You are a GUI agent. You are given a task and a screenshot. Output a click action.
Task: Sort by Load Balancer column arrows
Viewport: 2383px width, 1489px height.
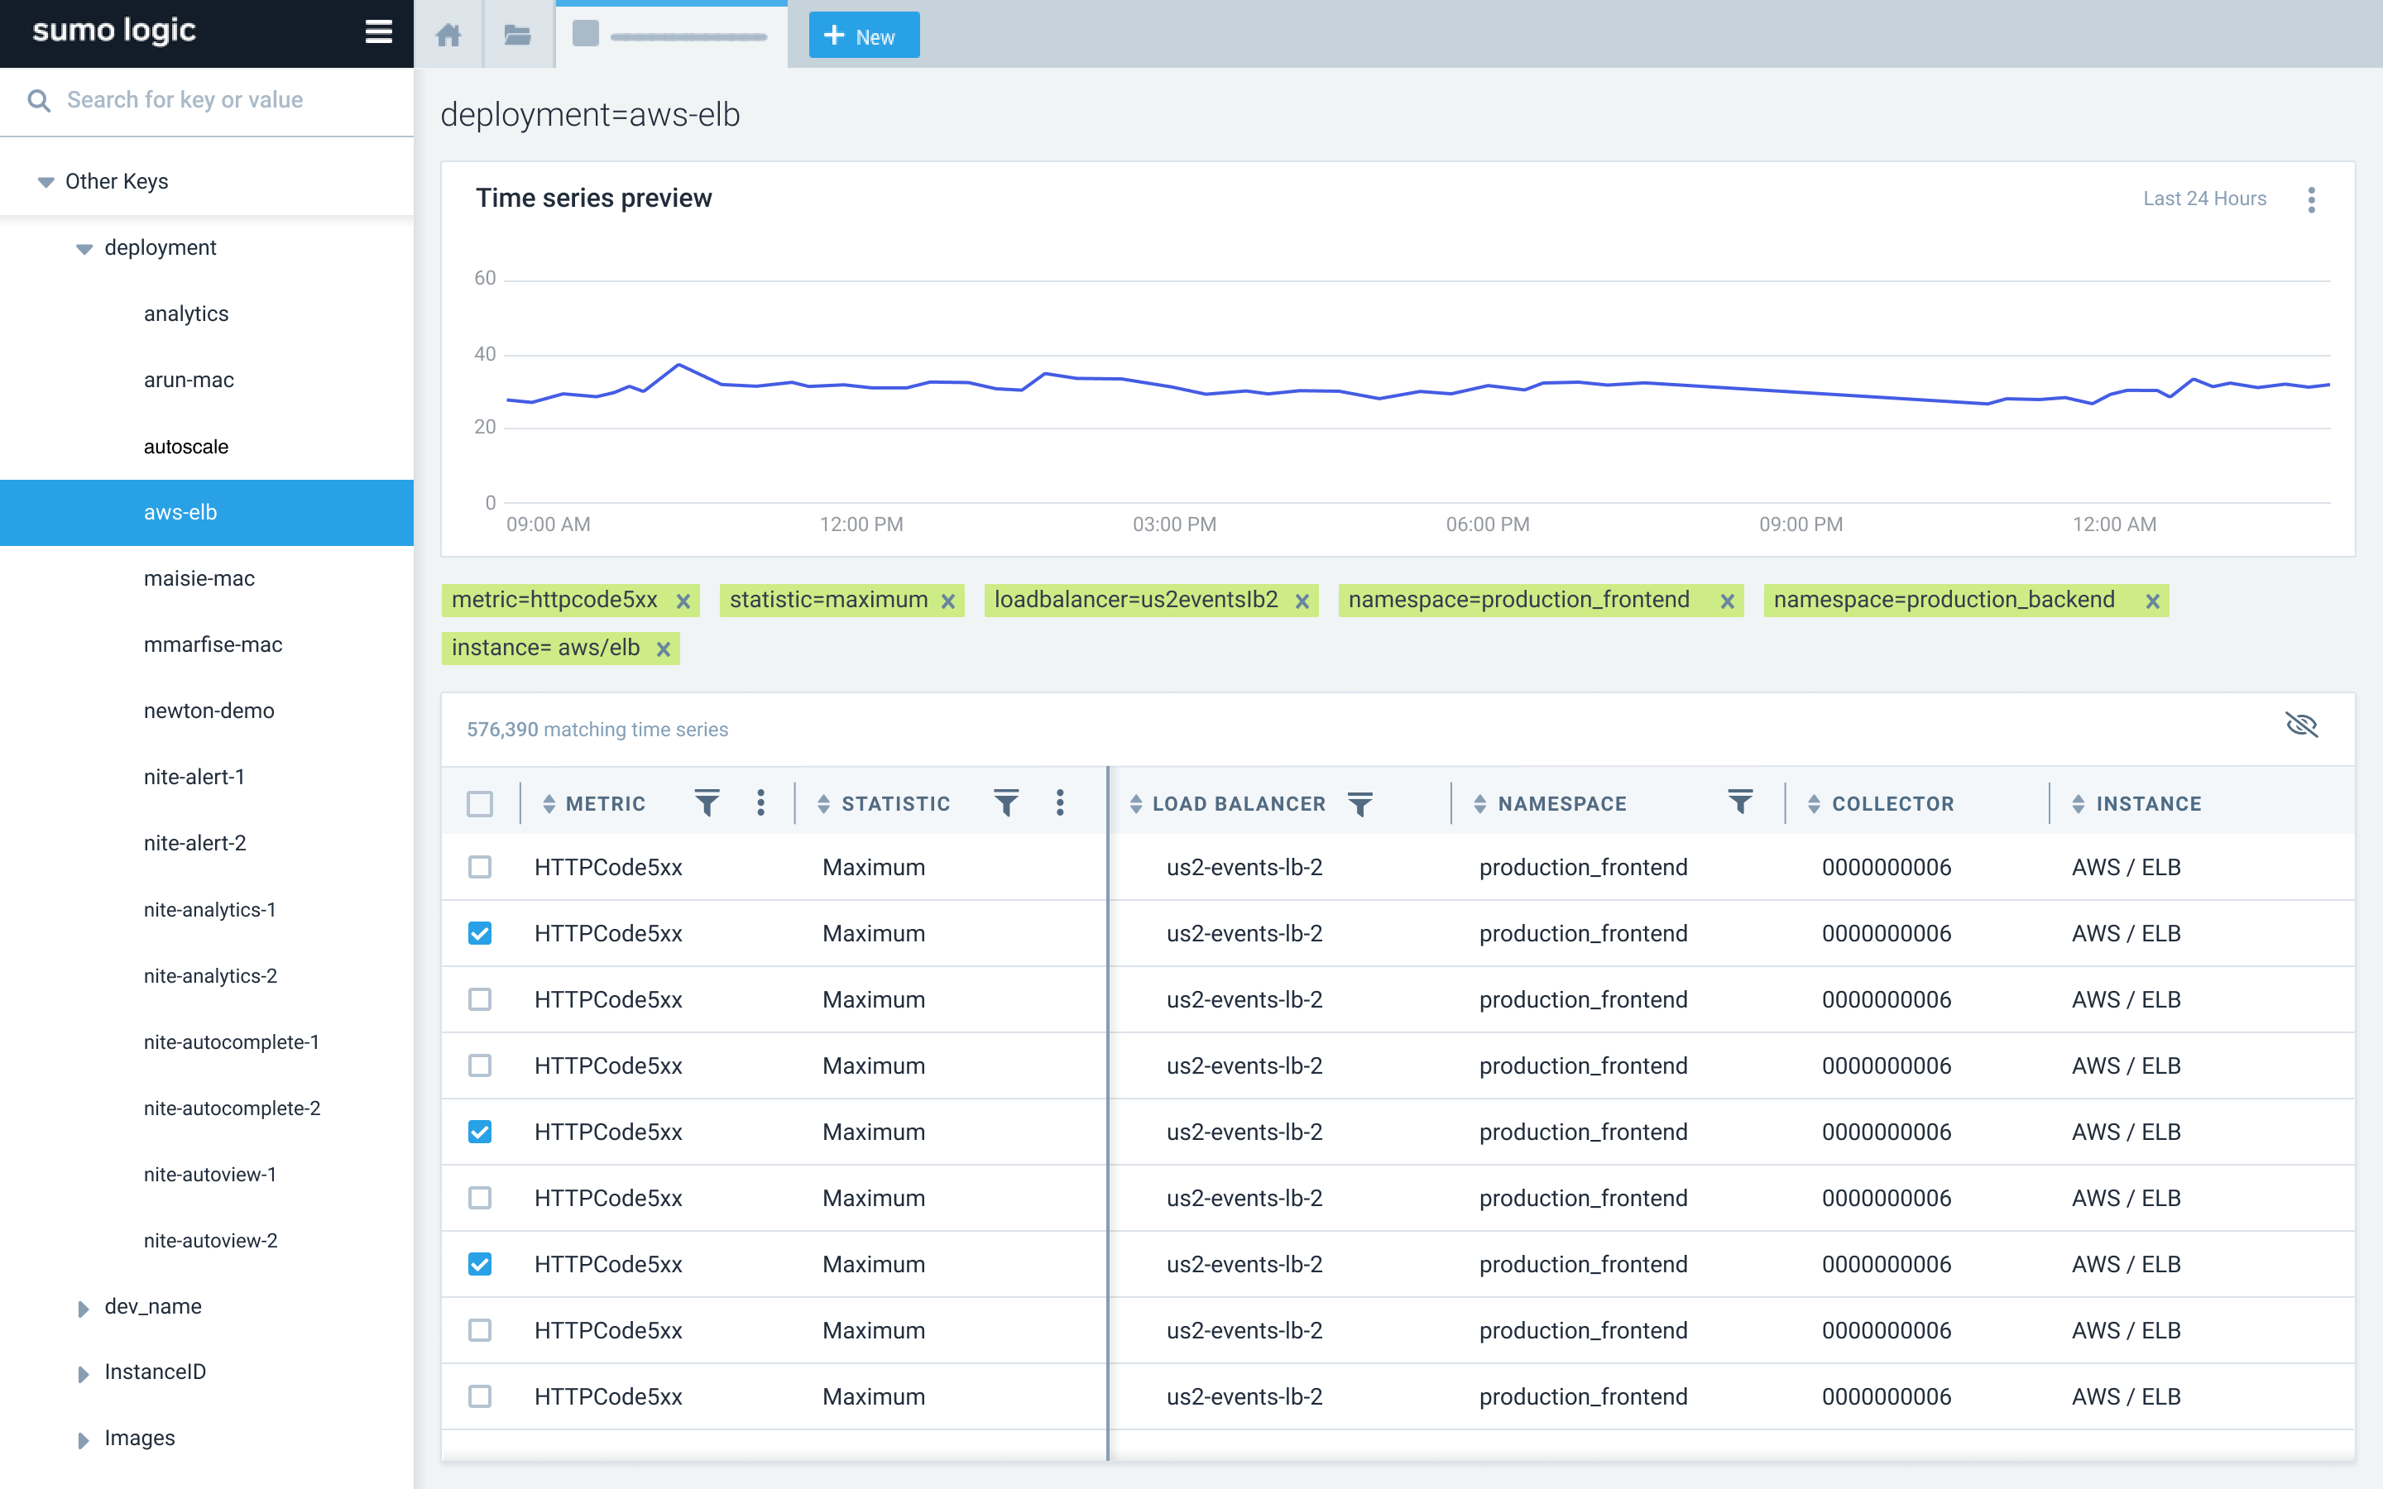click(x=1135, y=803)
